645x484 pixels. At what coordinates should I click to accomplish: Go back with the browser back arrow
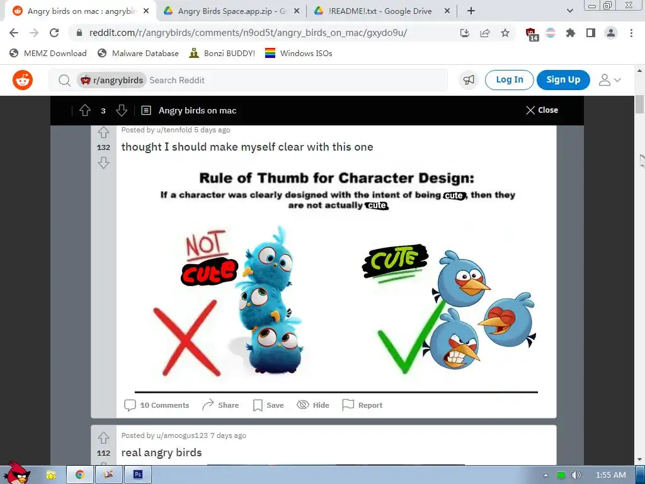pyautogui.click(x=14, y=33)
